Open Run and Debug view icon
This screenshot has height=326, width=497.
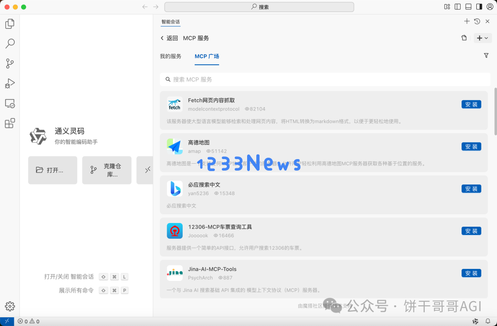[10, 83]
